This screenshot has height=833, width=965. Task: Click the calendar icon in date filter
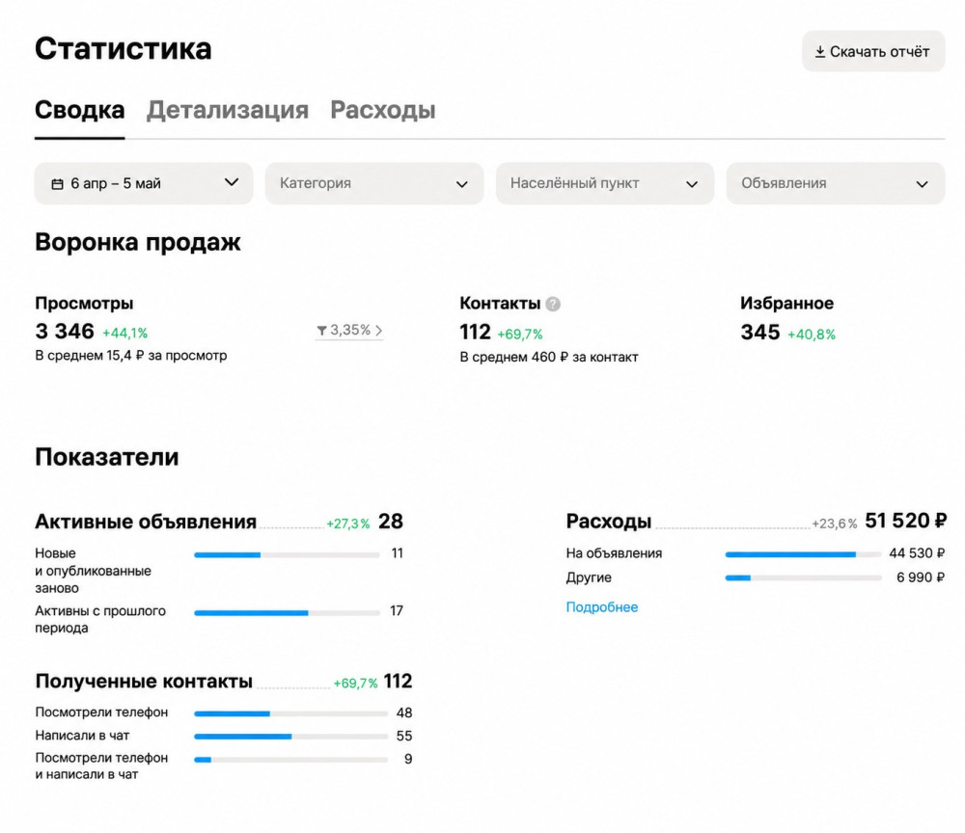click(57, 184)
